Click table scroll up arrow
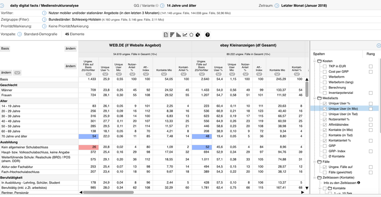This screenshot has width=381, height=197. (x=307, y=79)
